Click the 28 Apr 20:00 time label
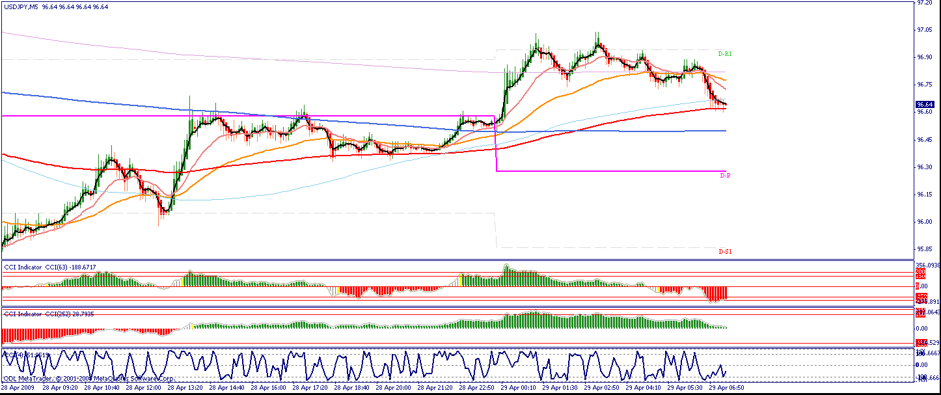This screenshot has width=941, height=395. point(393,388)
